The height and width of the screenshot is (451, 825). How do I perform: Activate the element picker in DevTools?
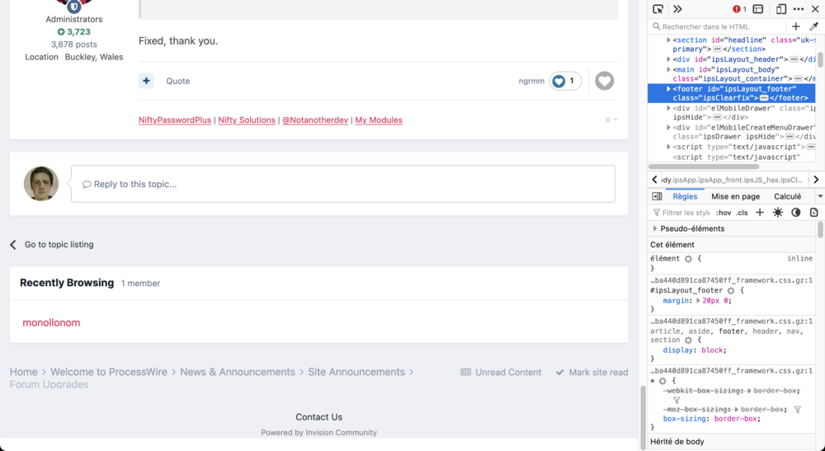(x=658, y=9)
